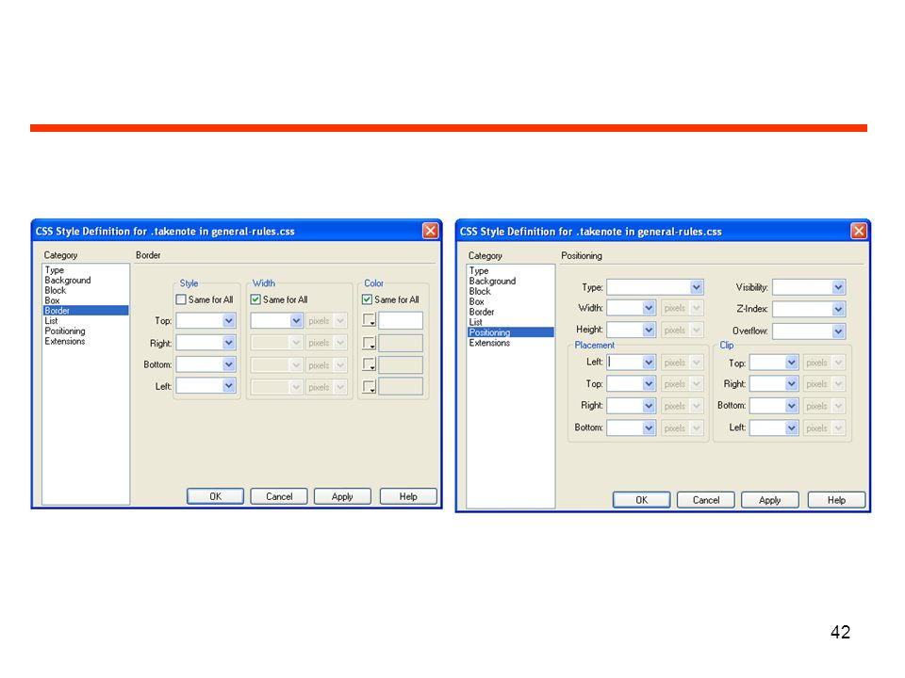The height and width of the screenshot is (678, 905).
Task: Select Background category in Border dialog
Action: point(68,281)
